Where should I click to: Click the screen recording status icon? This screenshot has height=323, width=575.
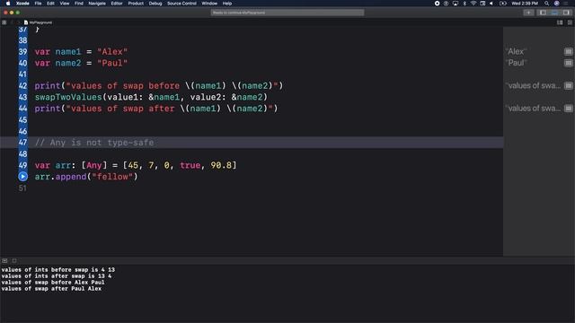click(437, 4)
